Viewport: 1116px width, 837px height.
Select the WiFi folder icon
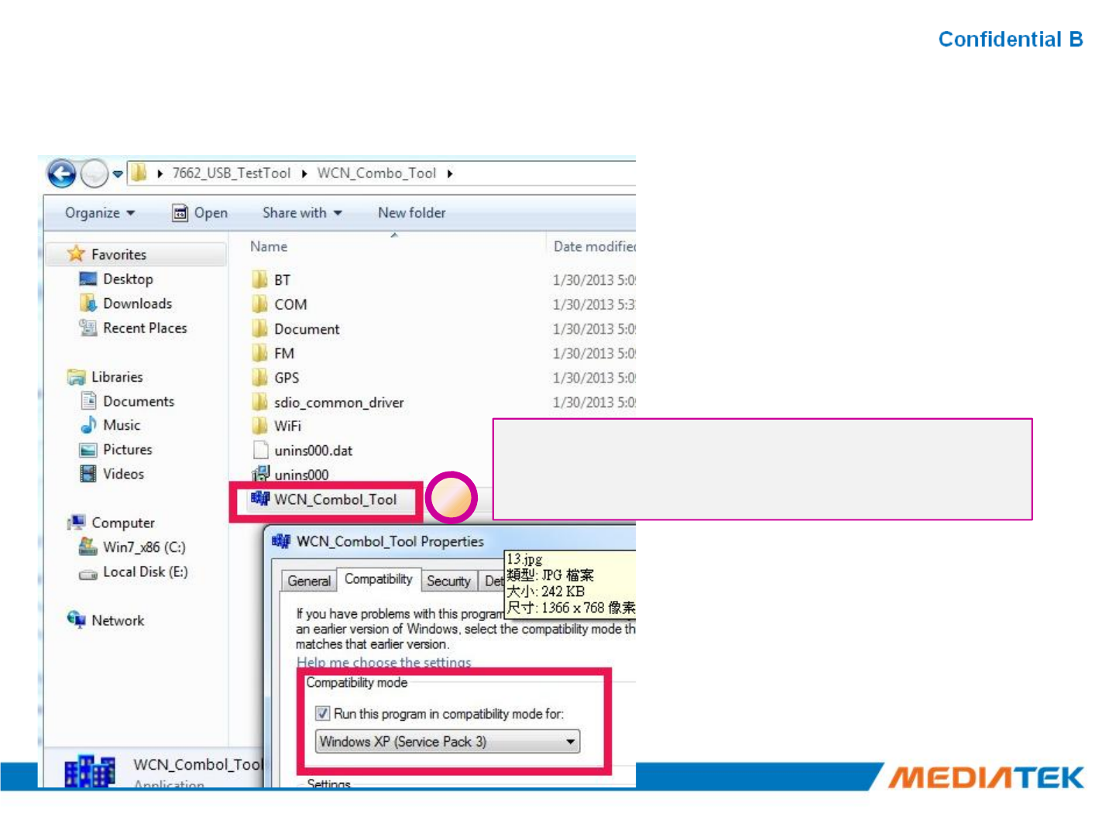point(259,426)
